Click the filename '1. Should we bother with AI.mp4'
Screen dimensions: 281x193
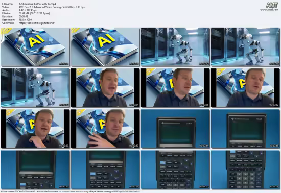pos(37,4)
